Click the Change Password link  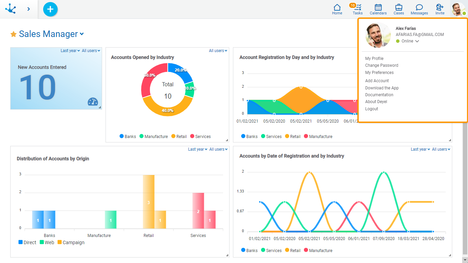(381, 65)
